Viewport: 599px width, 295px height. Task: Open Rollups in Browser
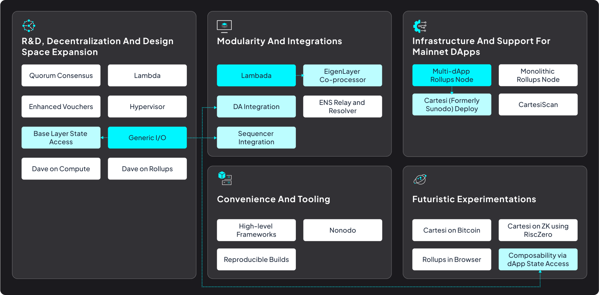tap(452, 259)
